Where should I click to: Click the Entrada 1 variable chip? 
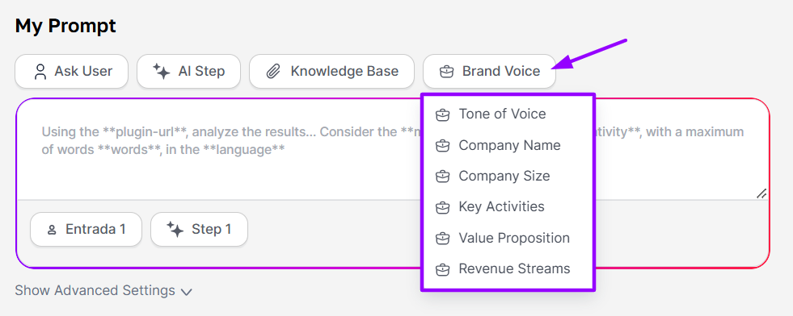click(x=86, y=229)
